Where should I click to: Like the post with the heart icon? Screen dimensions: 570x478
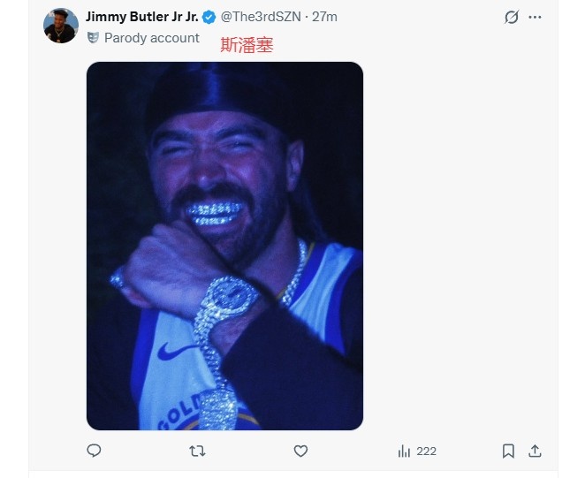[300, 451]
